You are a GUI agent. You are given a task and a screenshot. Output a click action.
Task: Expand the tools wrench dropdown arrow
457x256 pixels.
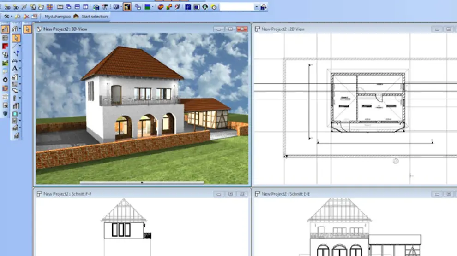(12, 17)
